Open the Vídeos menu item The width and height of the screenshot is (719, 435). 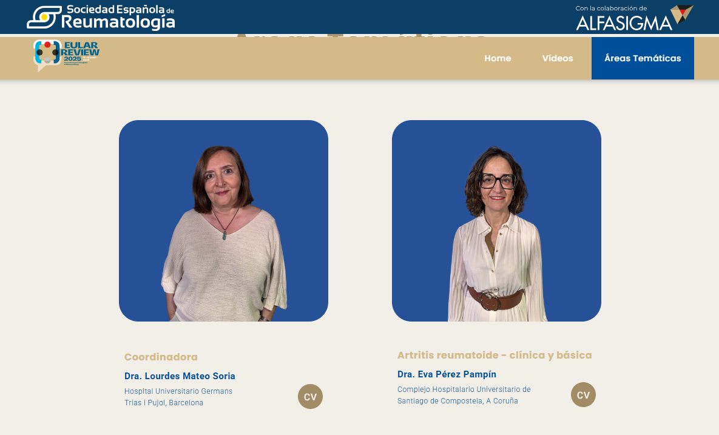(x=558, y=58)
